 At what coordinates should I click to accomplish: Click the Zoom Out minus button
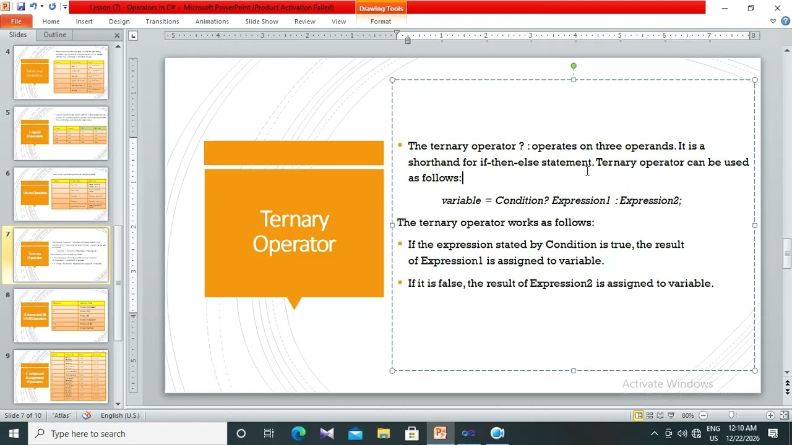coord(703,415)
